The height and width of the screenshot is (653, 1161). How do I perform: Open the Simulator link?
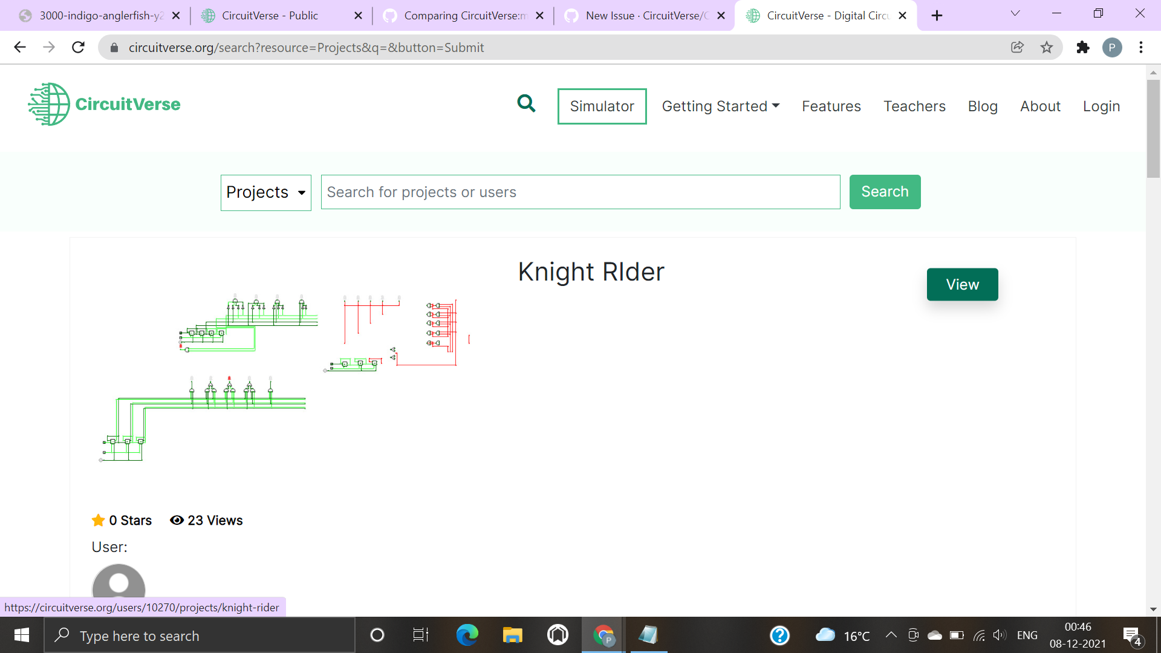click(602, 106)
